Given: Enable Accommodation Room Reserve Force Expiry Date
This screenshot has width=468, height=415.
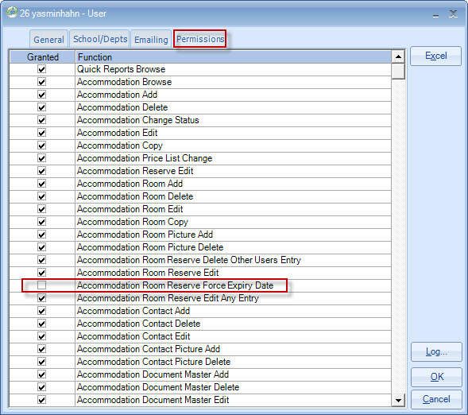Looking at the screenshot, I should pyautogui.click(x=42, y=285).
